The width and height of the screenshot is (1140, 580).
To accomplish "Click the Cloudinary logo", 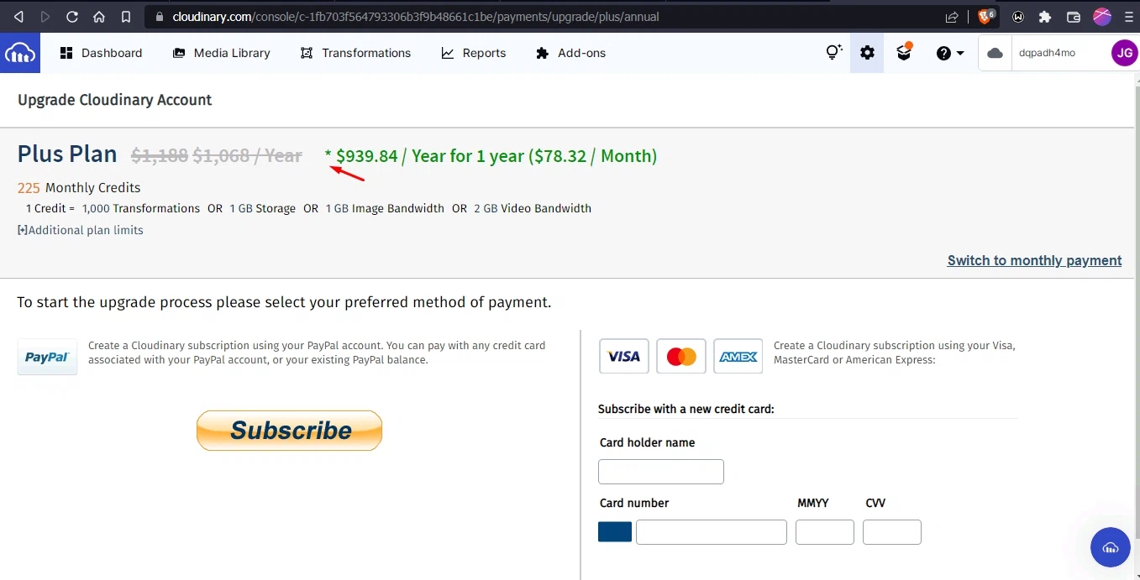I will click(x=20, y=53).
